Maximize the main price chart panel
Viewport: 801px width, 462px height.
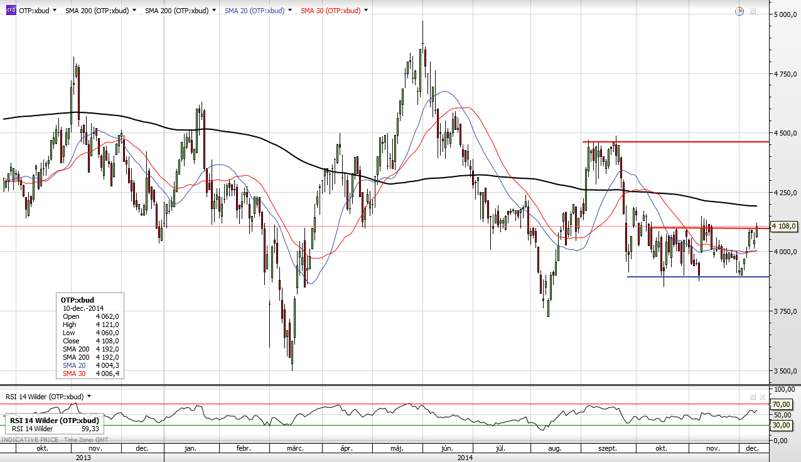point(753,11)
